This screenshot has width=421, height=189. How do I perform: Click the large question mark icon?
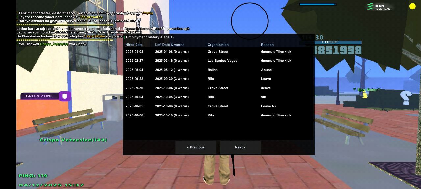pos(406,98)
